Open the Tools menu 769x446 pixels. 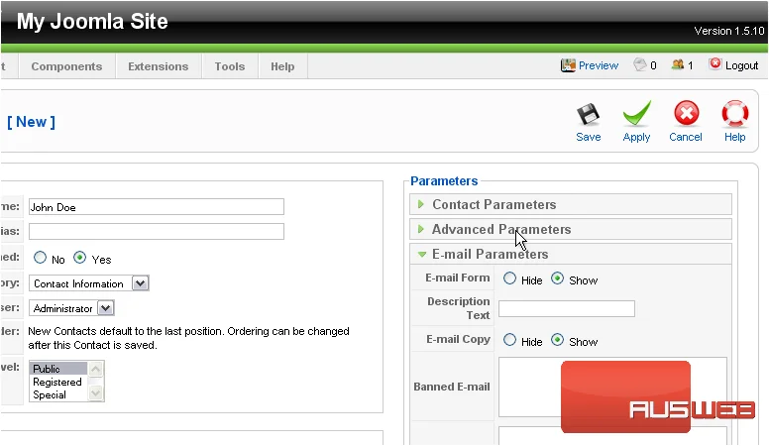[x=230, y=66]
